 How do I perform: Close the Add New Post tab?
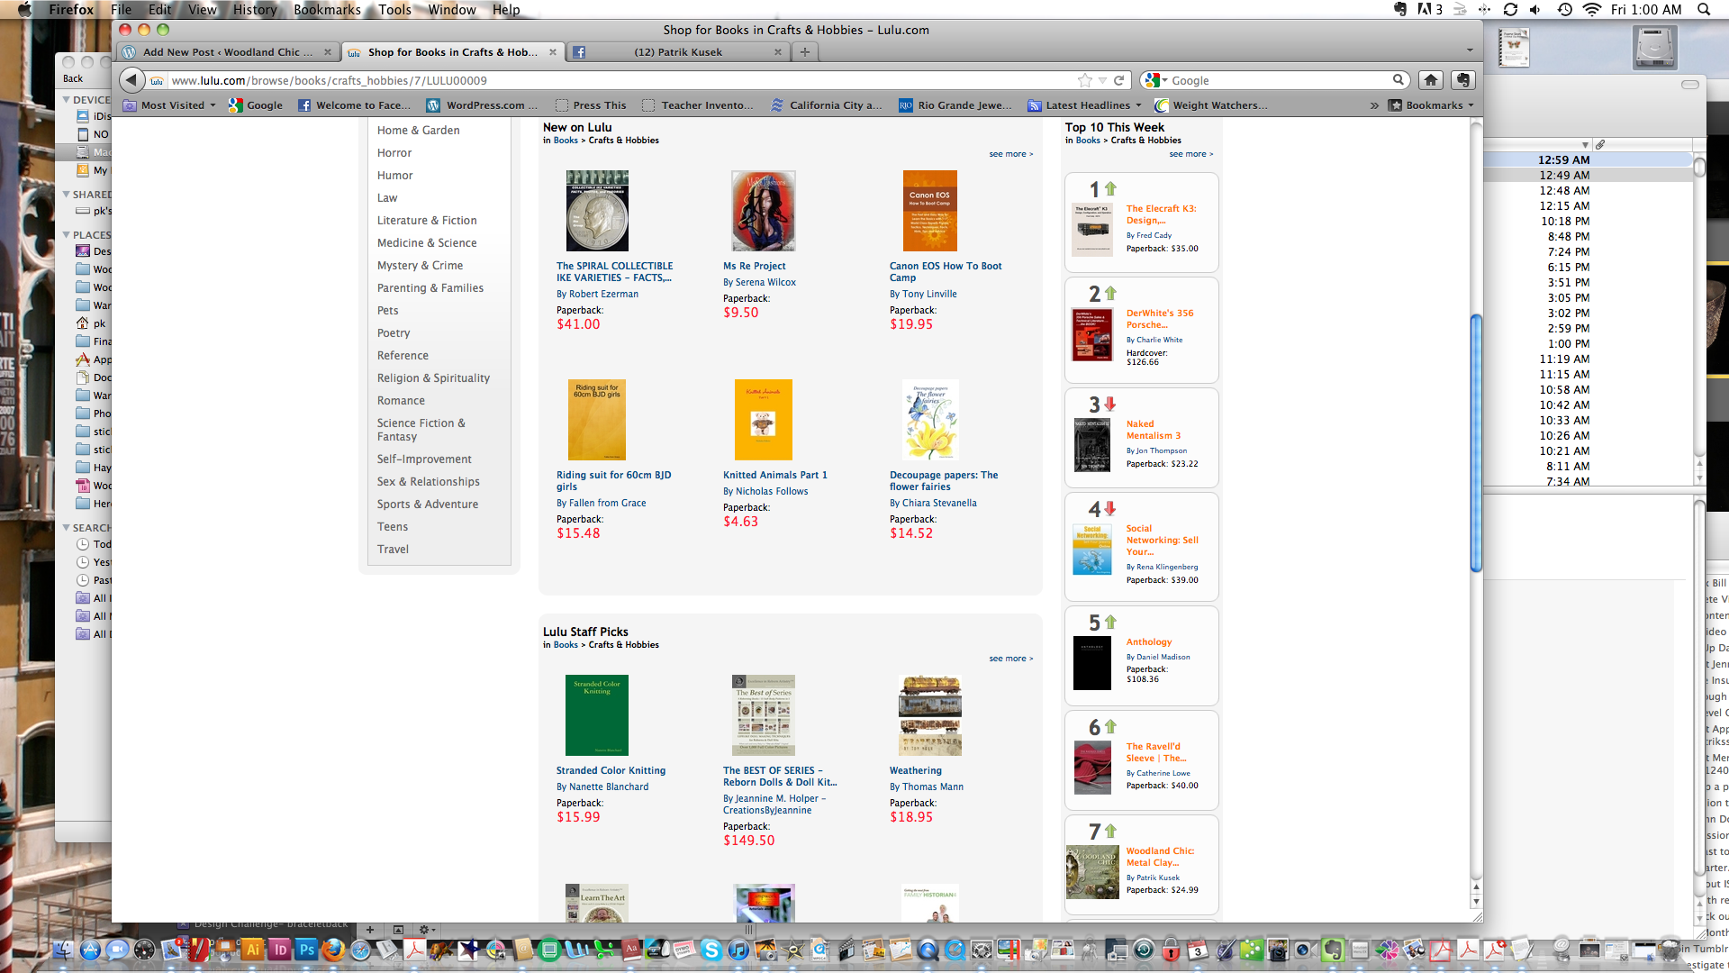[x=328, y=52]
